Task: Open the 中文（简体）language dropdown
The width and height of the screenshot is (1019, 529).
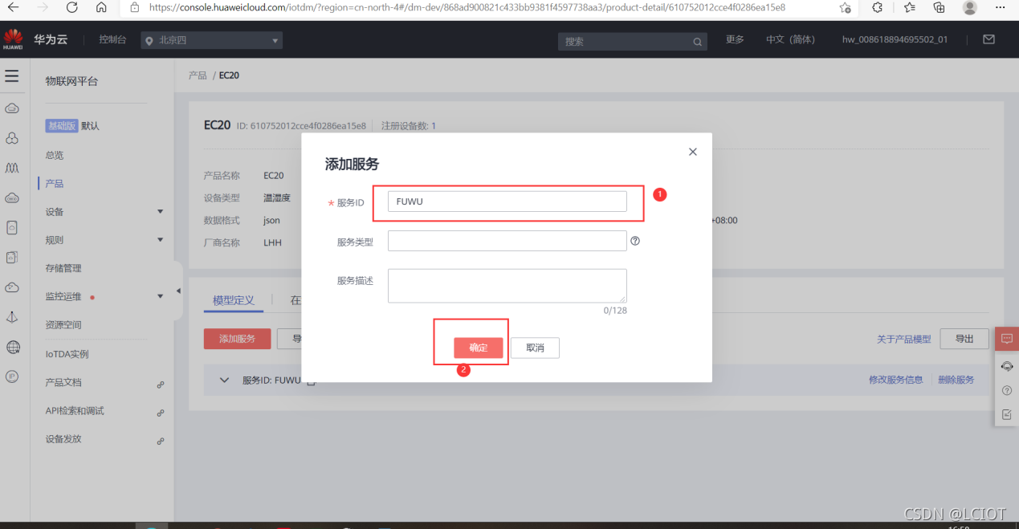Action: pos(790,39)
